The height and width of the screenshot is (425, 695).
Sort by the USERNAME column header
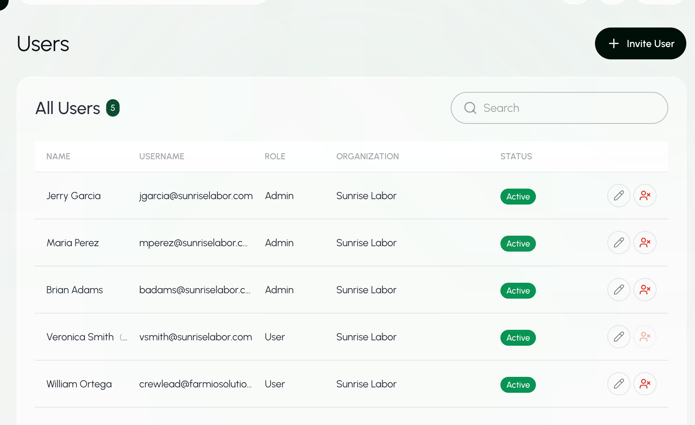[x=162, y=156]
